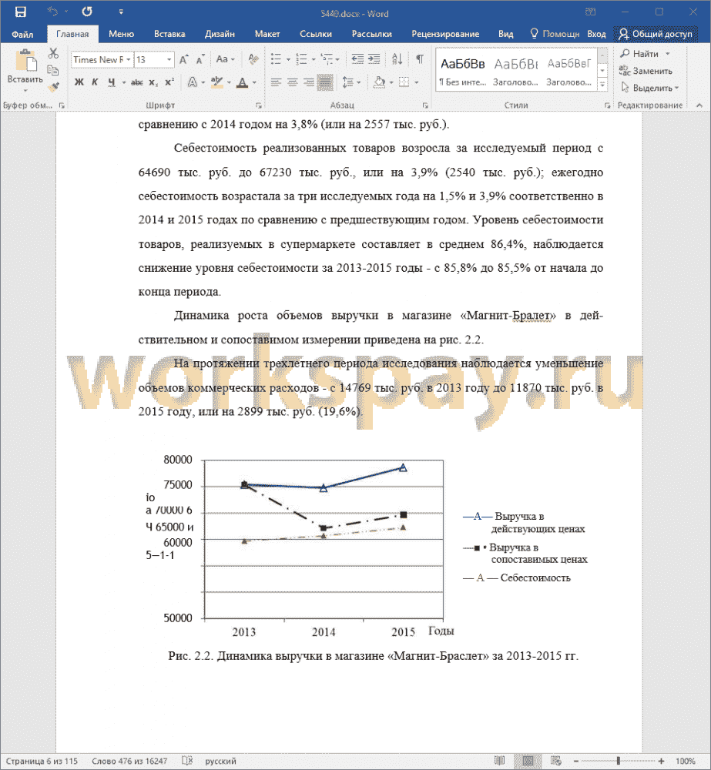Select the second style Заголово...
The image size is (711, 770).
[x=516, y=71]
